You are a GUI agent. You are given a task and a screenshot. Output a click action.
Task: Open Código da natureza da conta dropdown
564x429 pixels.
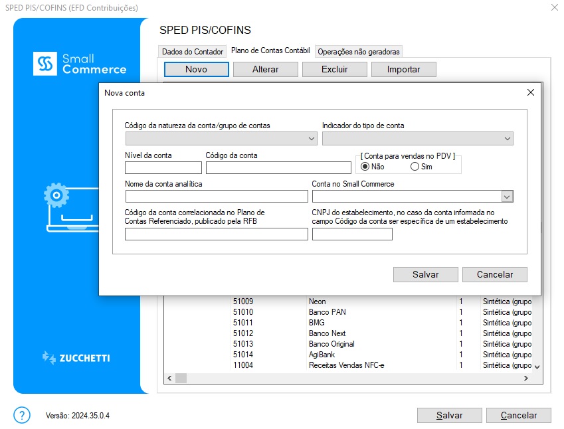(221, 139)
